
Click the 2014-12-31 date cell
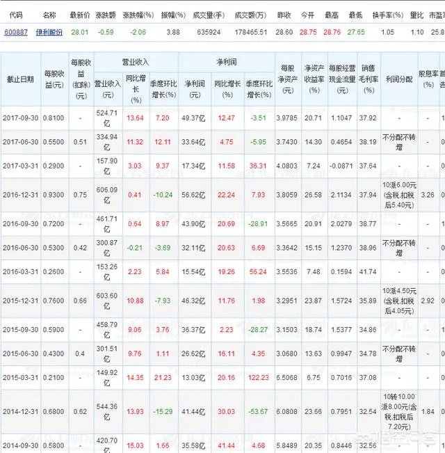20,412
